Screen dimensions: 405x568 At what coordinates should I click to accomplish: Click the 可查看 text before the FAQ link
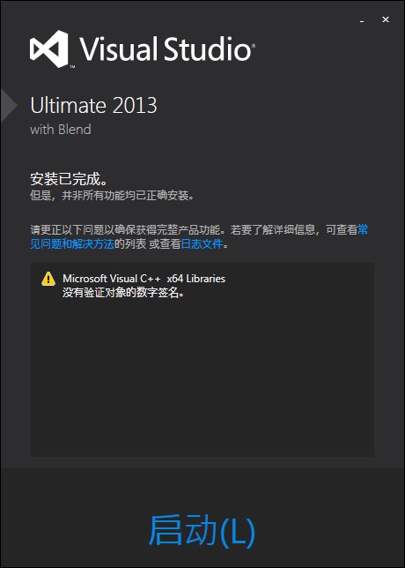[x=342, y=229]
